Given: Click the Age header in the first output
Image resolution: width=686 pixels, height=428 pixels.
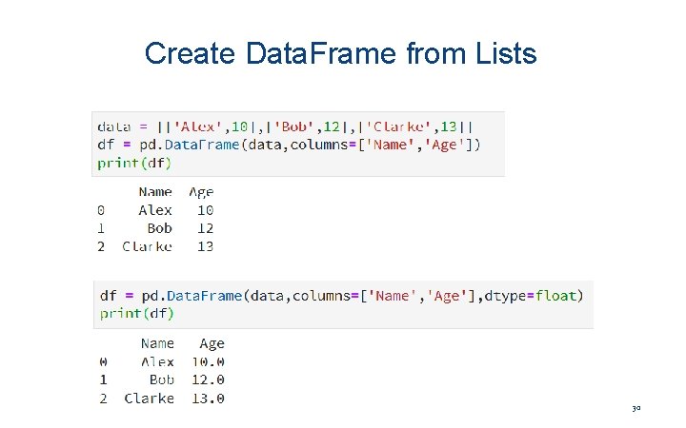Looking at the screenshot, I should (x=201, y=192).
